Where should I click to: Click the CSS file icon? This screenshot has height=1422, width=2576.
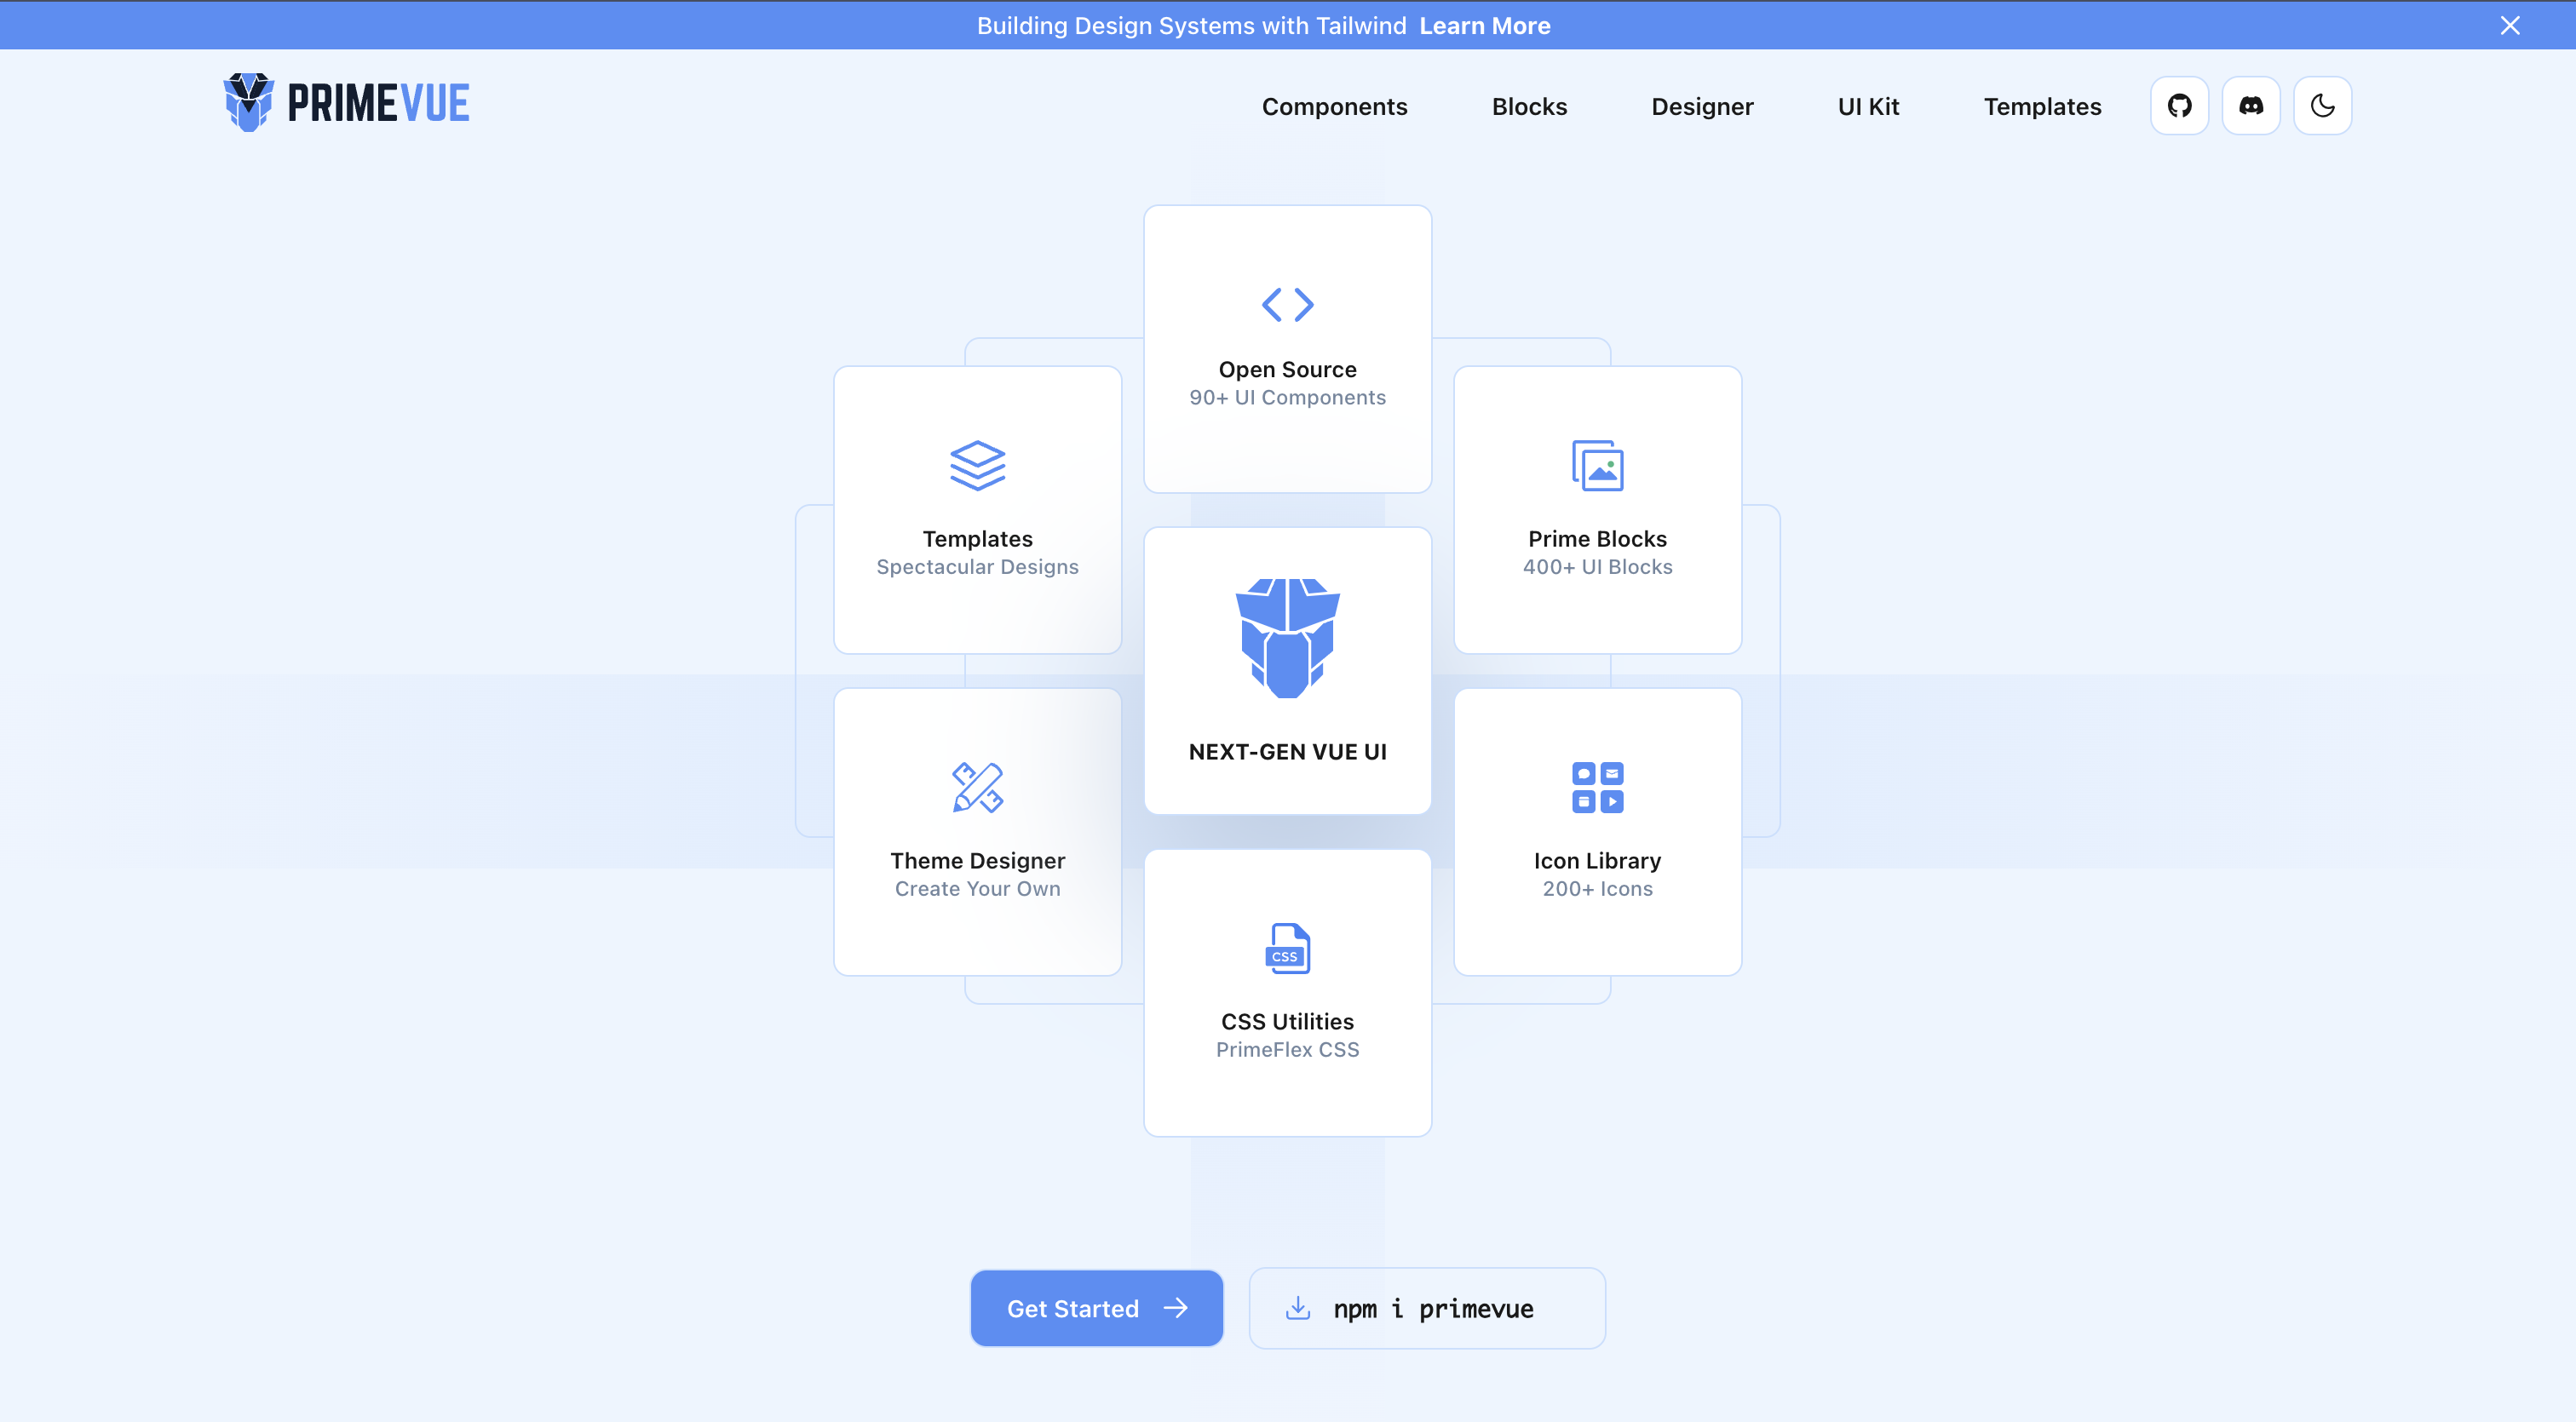(x=1287, y=949)
